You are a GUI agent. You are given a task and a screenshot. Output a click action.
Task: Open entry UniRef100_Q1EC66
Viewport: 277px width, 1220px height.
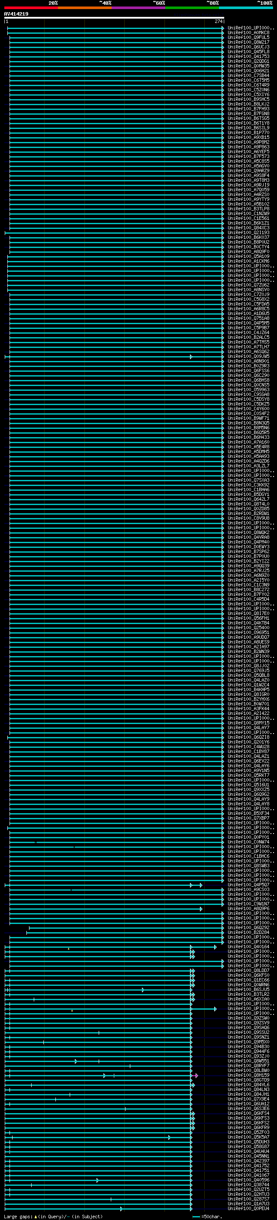click(x=248, y=980)
